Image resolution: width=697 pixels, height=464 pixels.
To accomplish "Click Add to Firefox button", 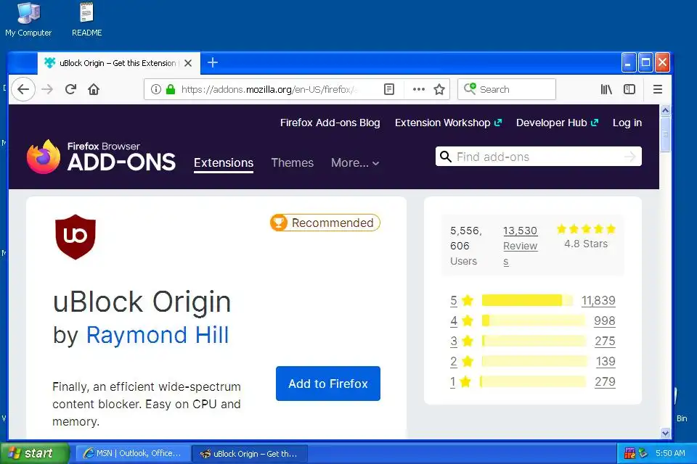I will click(328, 384).
